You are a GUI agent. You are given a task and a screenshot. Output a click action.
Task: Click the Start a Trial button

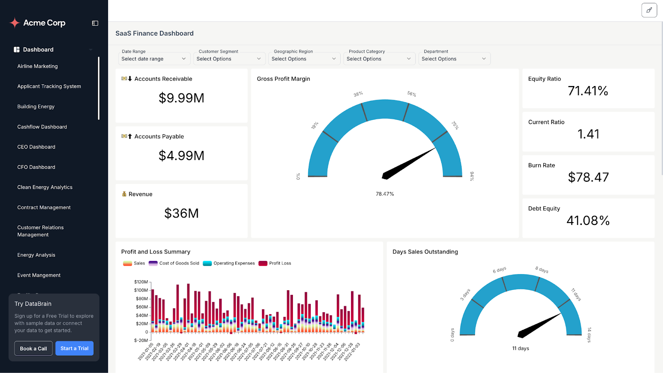74,348
